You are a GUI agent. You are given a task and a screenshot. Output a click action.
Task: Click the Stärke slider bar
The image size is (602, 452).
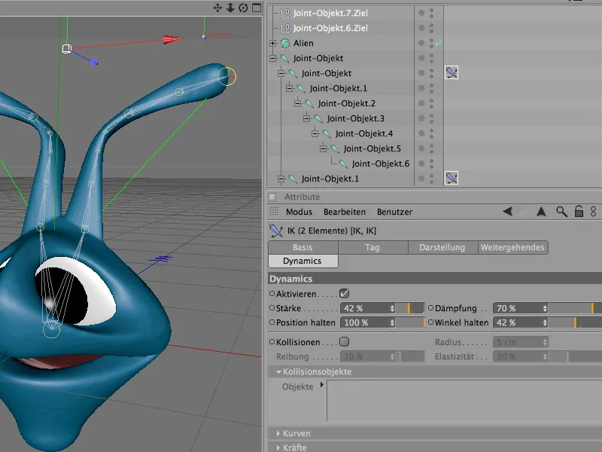pos(410,308)
